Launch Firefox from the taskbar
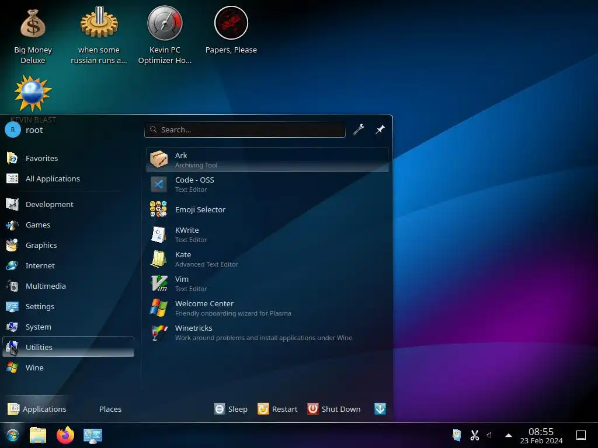Viewport: 598px width, 448px height. pyautogui.click(x=65, y=435)
